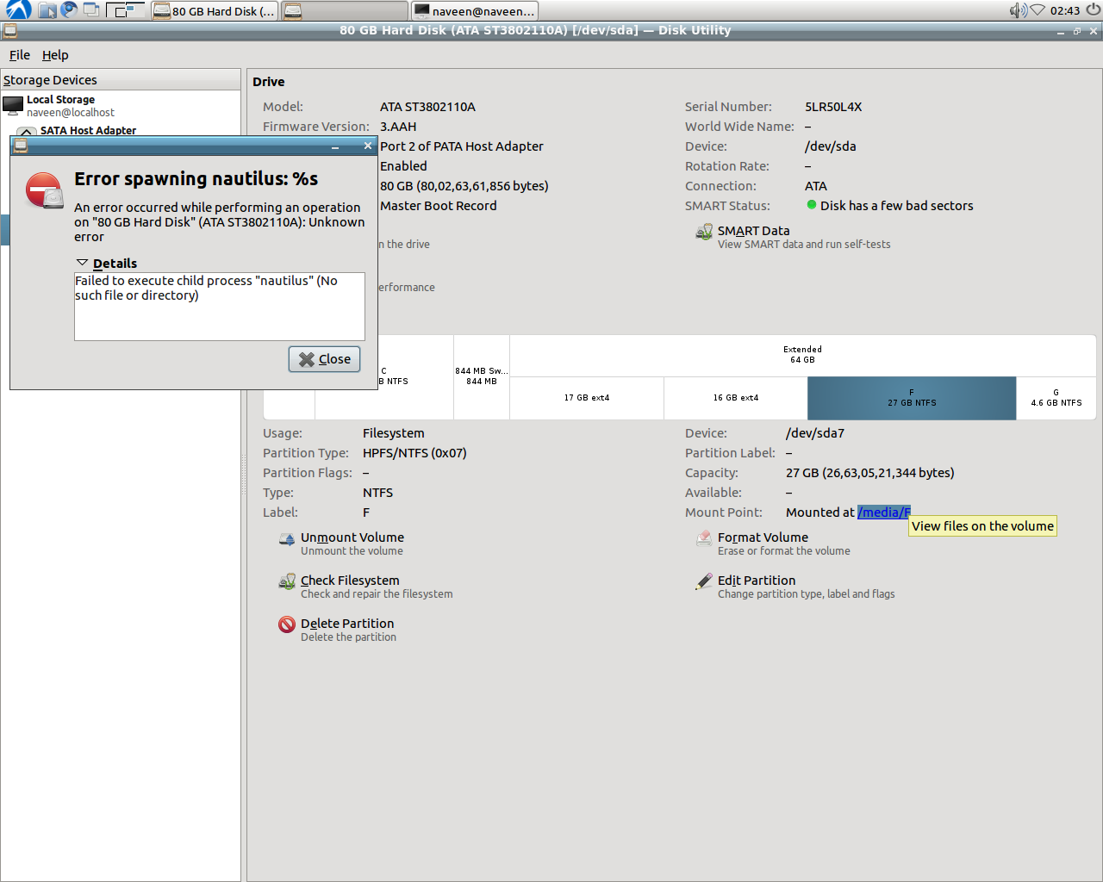
Task: Select the 17 GB ext4 partition block
Action: [x=587, y=398]
